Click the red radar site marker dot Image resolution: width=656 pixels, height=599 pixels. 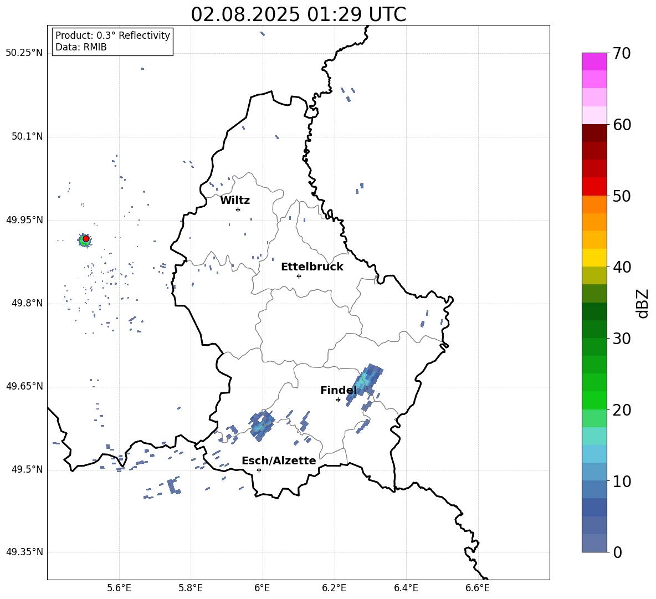86,238
